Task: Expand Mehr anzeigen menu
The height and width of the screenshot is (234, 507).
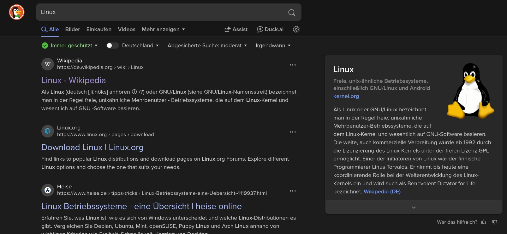Action: click(x=163, y=29)
